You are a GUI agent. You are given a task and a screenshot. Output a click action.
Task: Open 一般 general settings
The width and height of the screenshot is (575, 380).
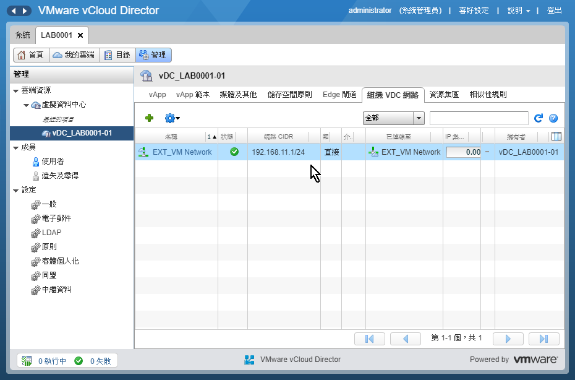tap(49, 204)
